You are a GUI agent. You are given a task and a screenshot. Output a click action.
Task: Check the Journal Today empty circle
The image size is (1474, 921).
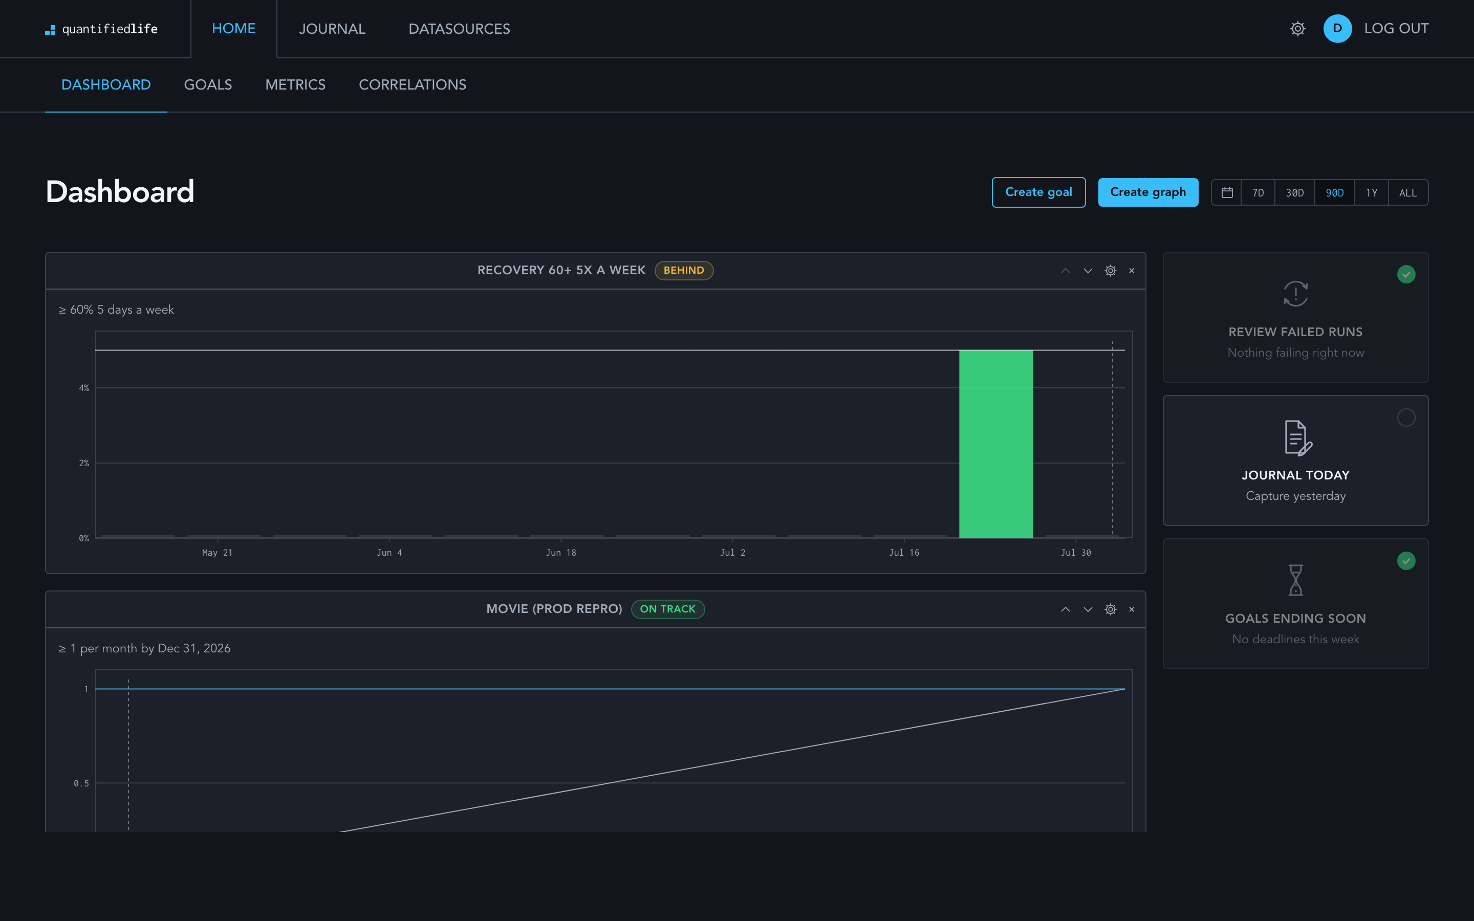[x=1406, y=417]
